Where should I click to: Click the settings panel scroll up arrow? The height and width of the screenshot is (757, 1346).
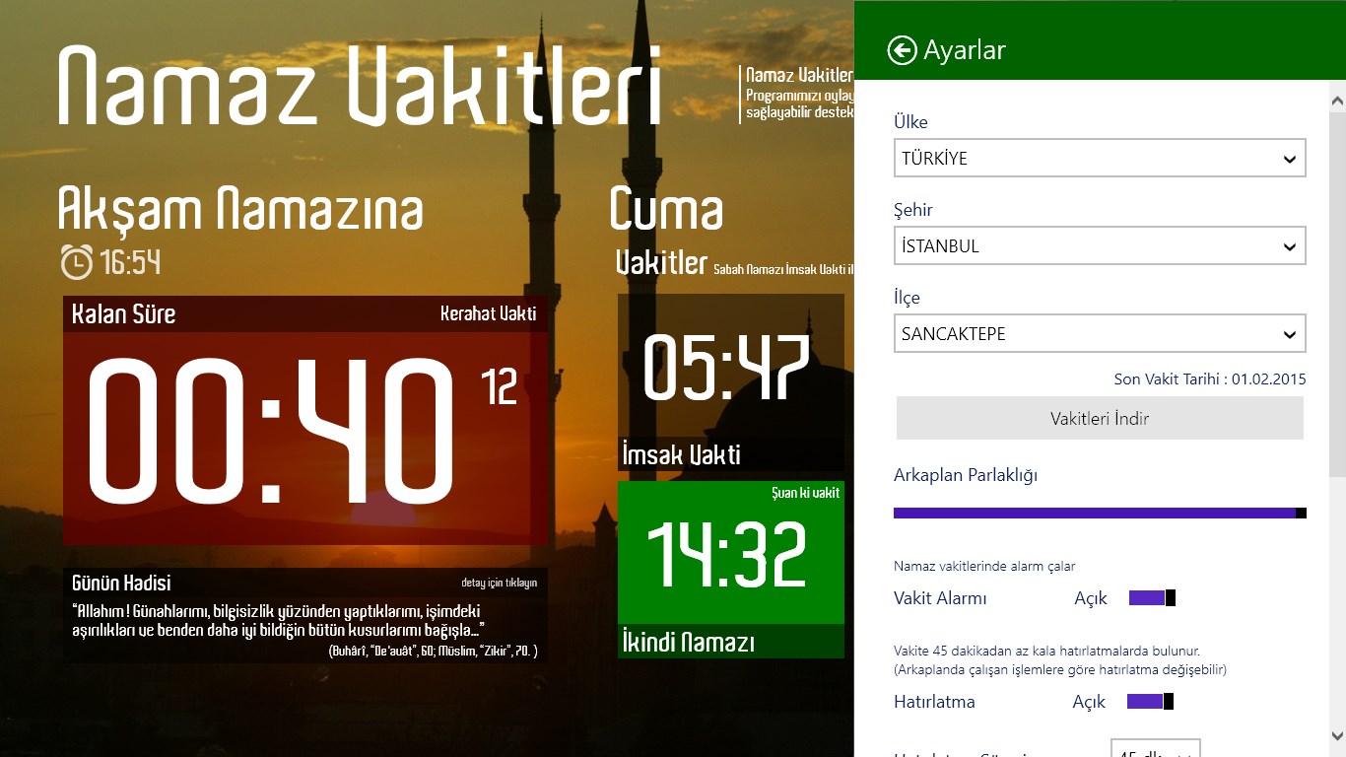click(1337, 101)
